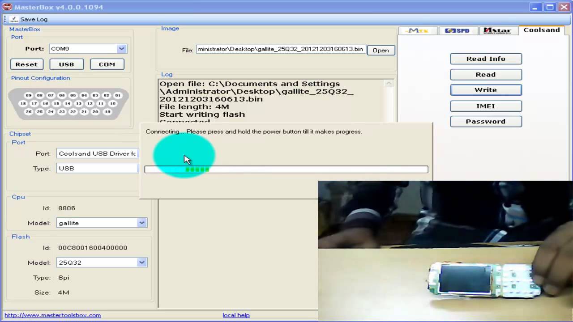Select pin 06 in Pinout Configuration

click(62, 95)
